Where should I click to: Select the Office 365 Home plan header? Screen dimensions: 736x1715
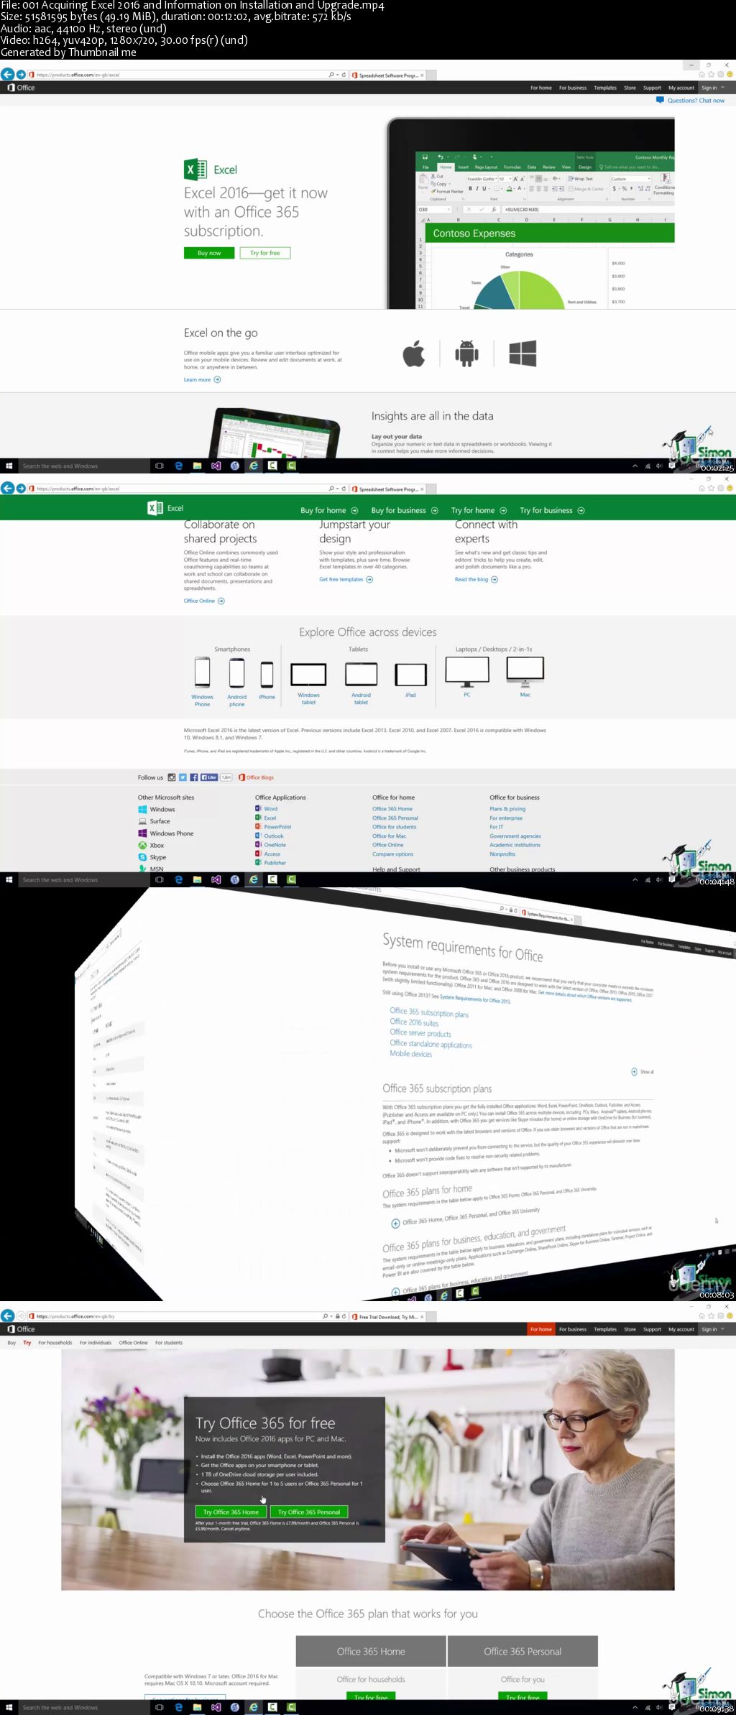(371, 1651)
